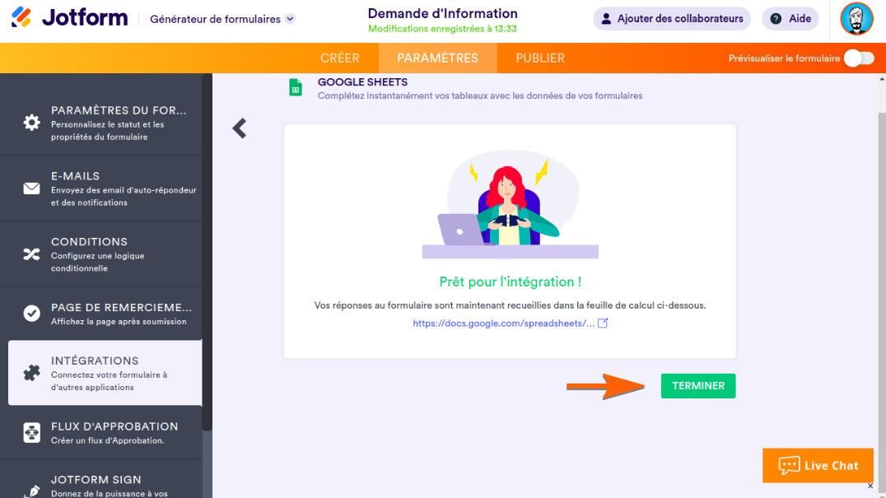Click the sidebar vertical scrollbar
The width and height of the screenshot is (886, 498).
(208, 253)
